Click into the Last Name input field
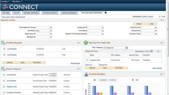Screen dimensions: 169x95 pos(43,31)
